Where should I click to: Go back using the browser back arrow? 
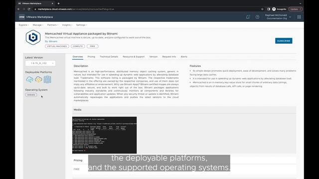point(18,9)
